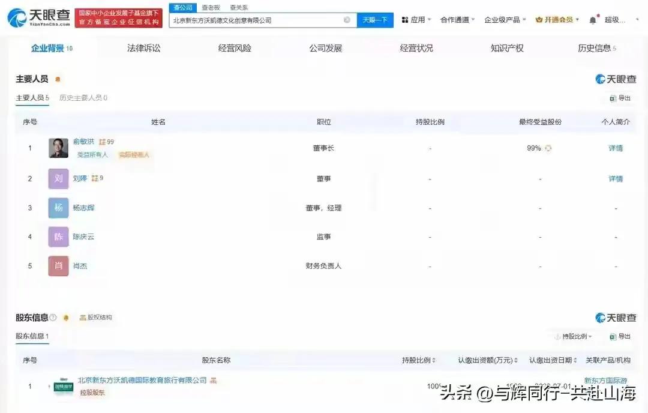This screenshot has height=413, width=648.
Task: Click the name 刘婷
Action: pyautogui.click(x=80, y=179)
